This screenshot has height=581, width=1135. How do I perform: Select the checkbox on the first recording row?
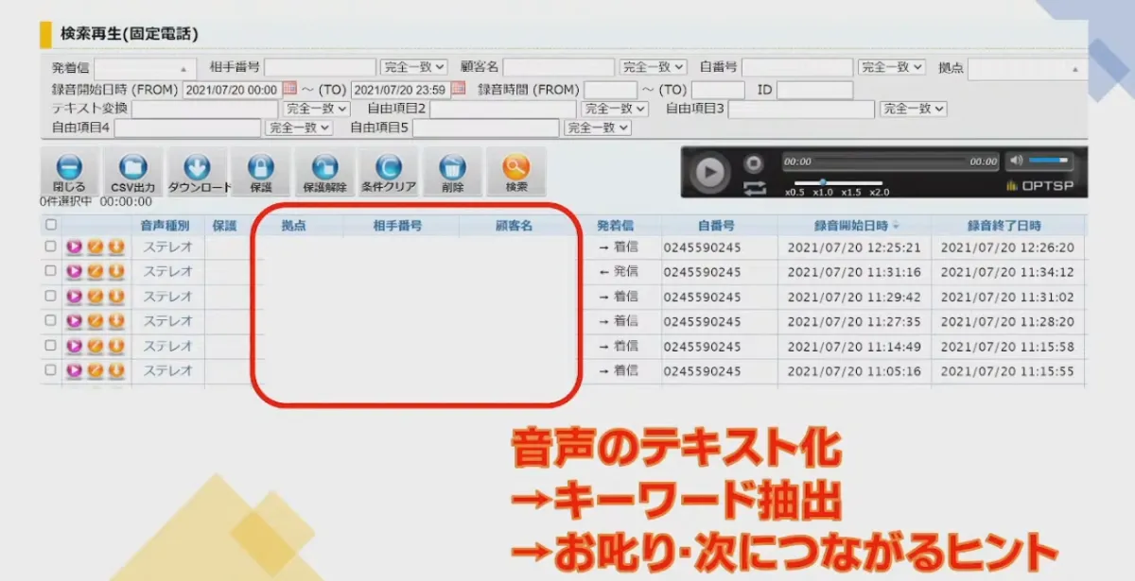click(x=49, y=248)
